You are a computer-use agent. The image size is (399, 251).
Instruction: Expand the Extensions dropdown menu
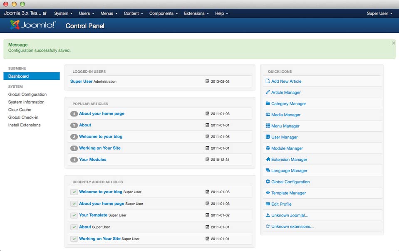pos(196,13)
